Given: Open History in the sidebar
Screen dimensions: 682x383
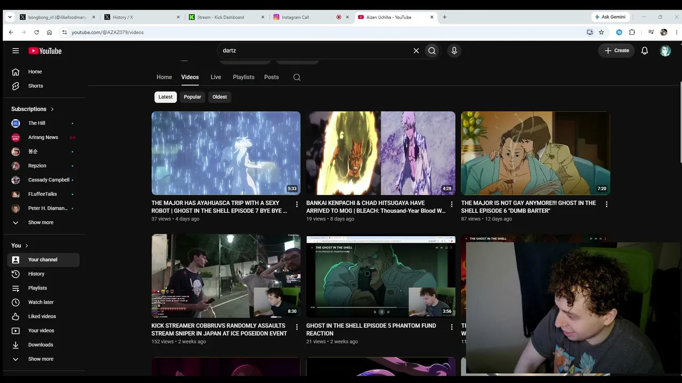Looking at the screenshot, I should (x=44, y=274).
